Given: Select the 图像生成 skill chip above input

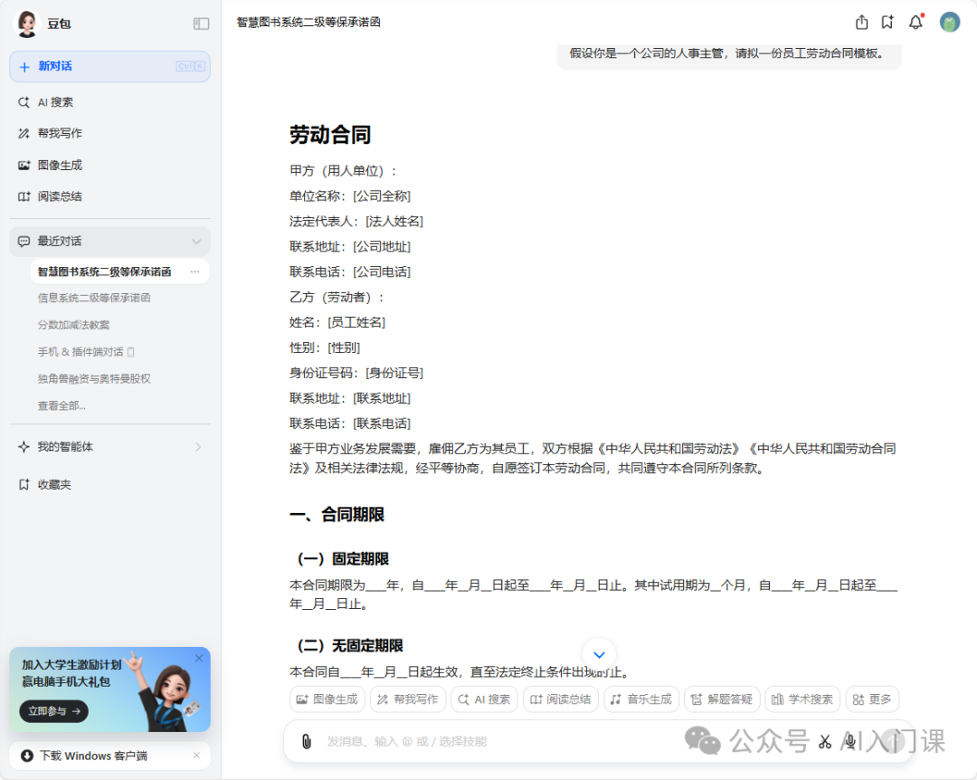Looking at the screenshot, I should (x=327, y=699).
